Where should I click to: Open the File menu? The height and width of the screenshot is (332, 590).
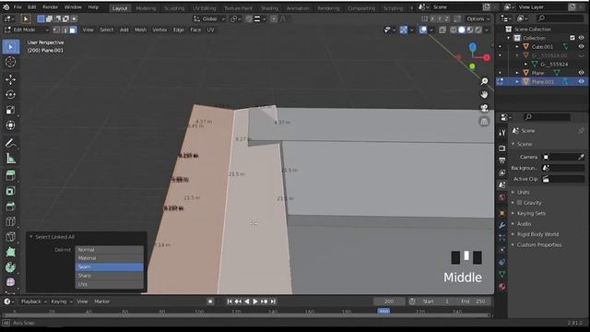tap(18, 7)
